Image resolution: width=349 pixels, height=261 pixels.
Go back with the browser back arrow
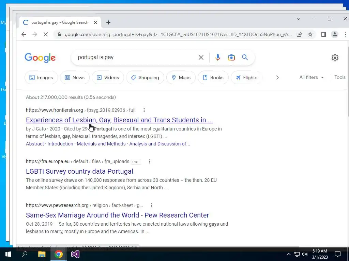[x=24, y=34]
